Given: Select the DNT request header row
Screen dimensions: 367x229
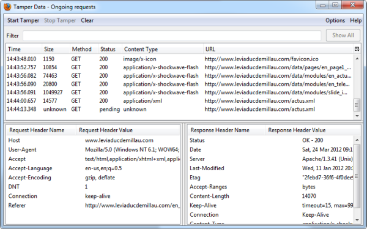Looking at the screenshot, I should click(x=93, y=187).
